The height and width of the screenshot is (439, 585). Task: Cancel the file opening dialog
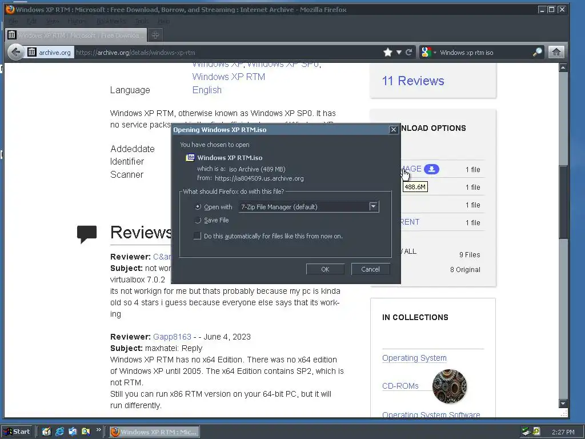370,269
